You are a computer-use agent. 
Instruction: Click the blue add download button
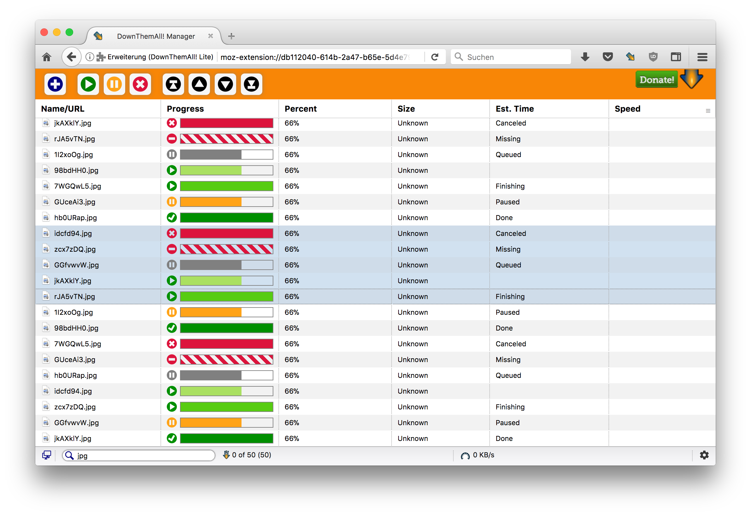[55, 85]
